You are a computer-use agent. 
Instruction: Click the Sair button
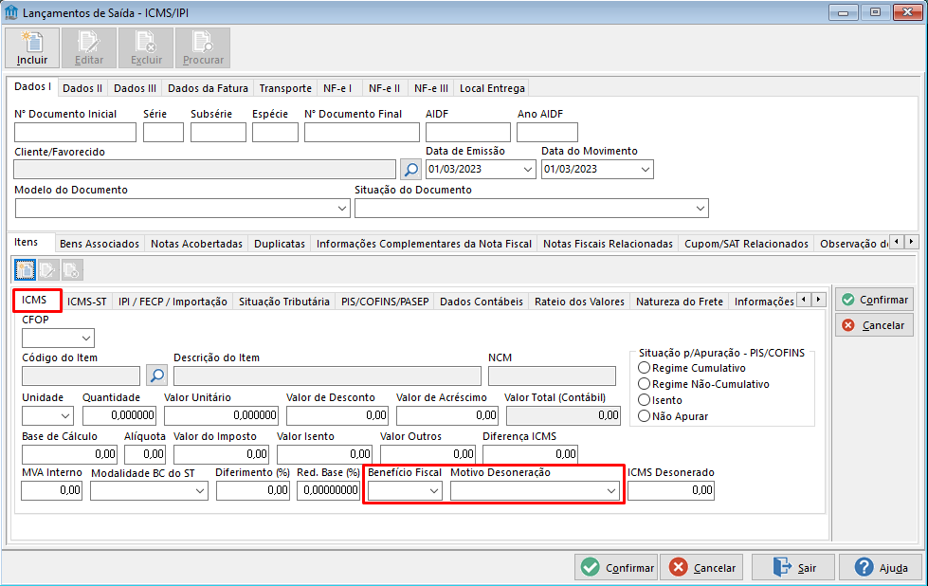pyautogui.click(x=793, y=568)
